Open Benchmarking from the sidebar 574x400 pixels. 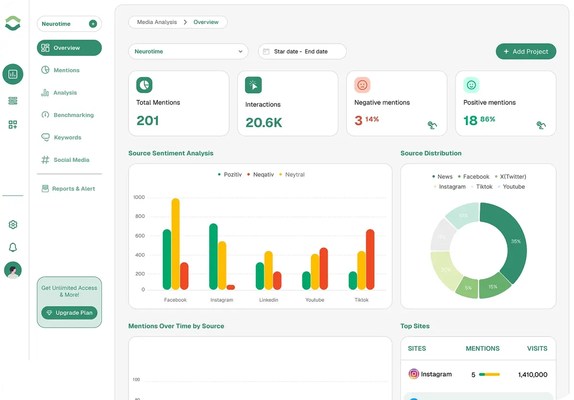(x=67, y=115)
